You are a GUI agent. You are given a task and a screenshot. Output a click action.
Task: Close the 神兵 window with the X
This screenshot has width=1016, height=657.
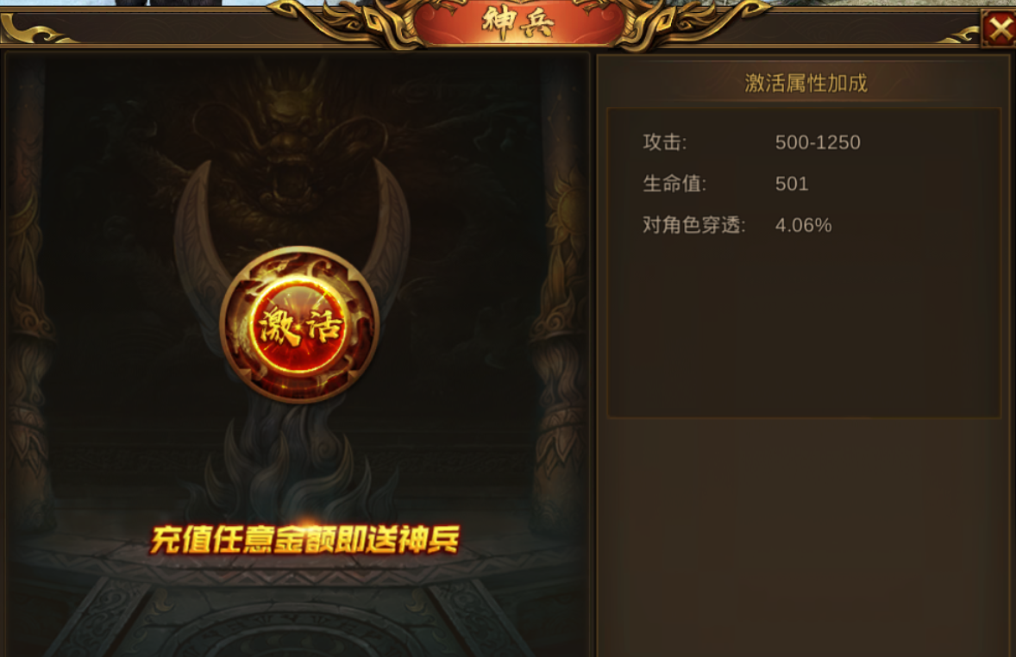(x=999, y=28)
